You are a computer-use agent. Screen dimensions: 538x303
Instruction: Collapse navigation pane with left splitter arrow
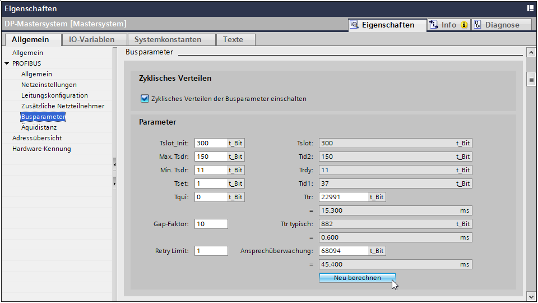tap(114, 164)
